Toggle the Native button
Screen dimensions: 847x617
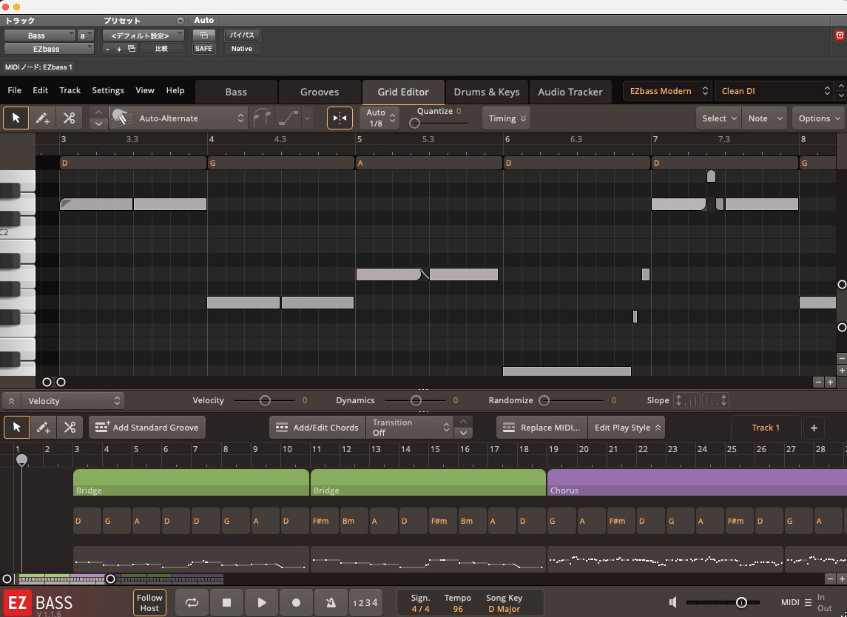(x=241, y=49)
